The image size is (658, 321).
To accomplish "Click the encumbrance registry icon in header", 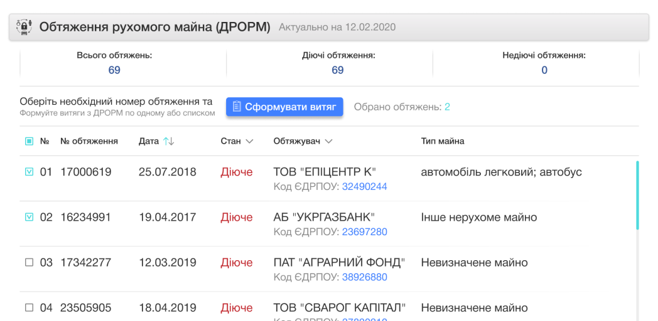I will 24,27.
